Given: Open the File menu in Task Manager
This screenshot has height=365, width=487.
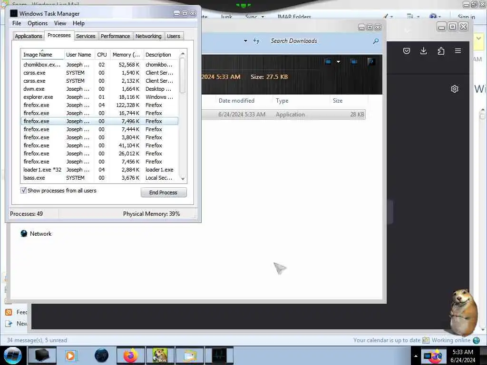Looking at the screenshot, I should point(17,23).
